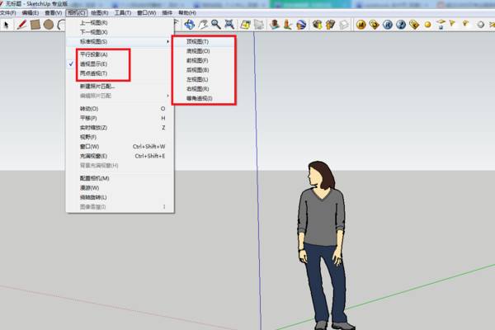Choose 窗口(W) zoom window command
The height and width of the screenshot is (330, 495).
pyautogui.click(x=89, y=146)
